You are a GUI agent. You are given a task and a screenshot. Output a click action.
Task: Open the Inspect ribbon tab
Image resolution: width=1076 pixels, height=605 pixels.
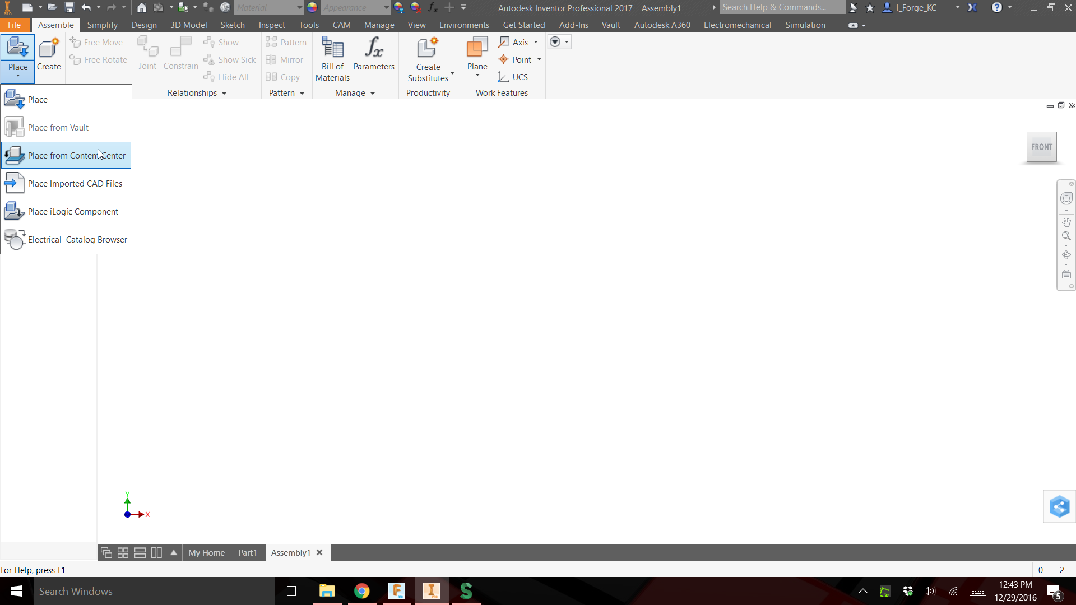click(x=272, y=25)
